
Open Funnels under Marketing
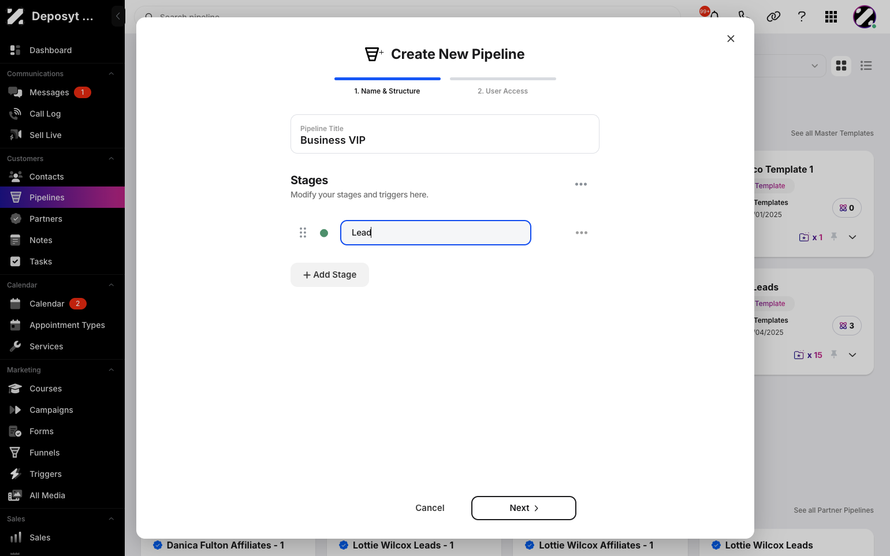pos(62,453)
